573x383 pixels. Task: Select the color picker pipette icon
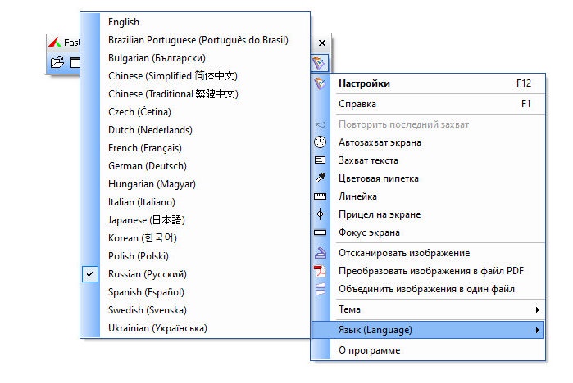(321, 178)
